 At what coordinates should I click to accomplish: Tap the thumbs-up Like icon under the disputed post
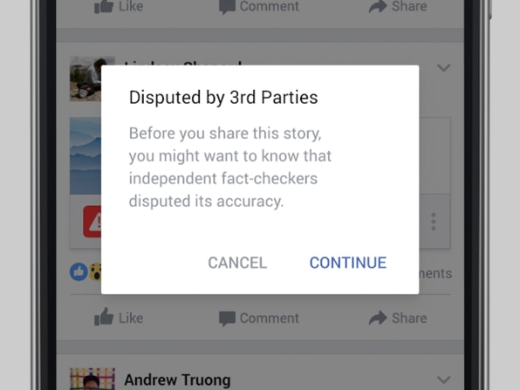click(104, 317)
